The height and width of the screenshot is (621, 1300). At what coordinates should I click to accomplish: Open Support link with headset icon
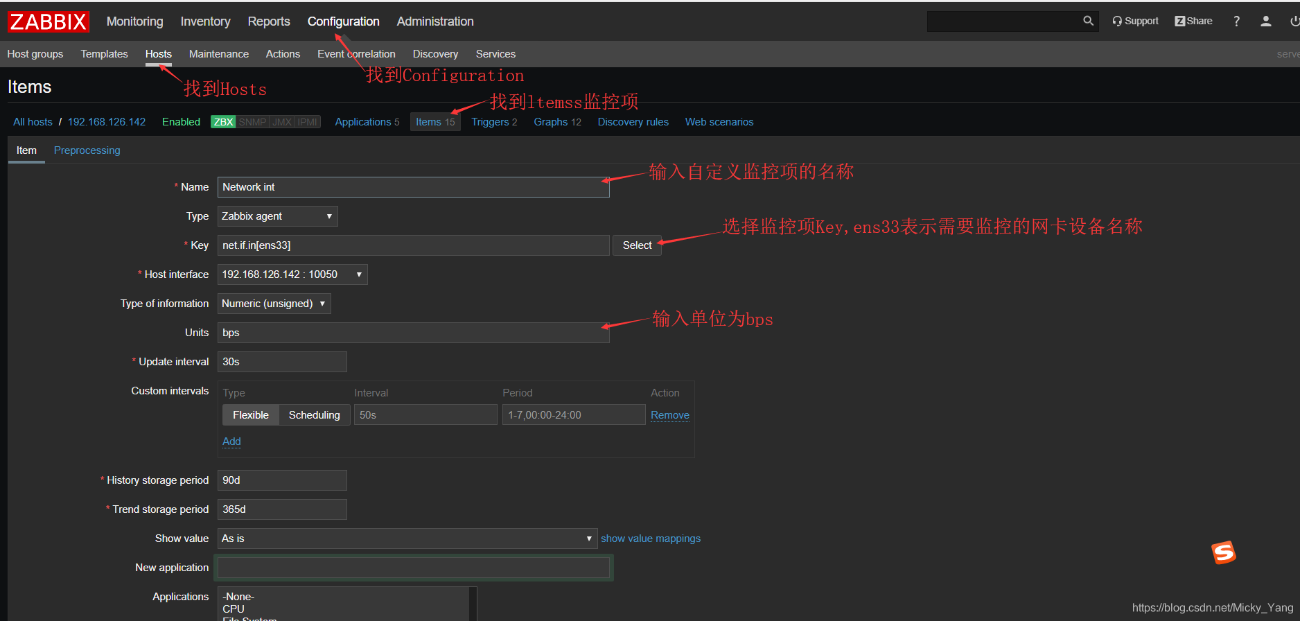pos(1135,21)
